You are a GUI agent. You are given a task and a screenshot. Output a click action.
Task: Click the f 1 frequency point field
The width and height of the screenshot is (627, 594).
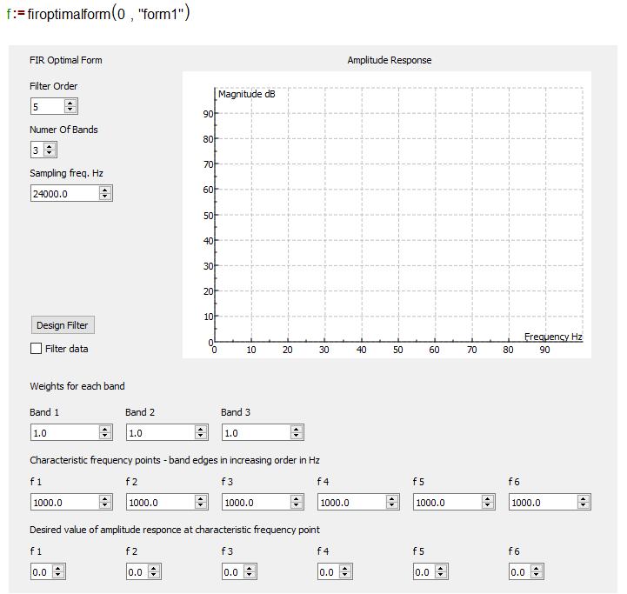63,502
